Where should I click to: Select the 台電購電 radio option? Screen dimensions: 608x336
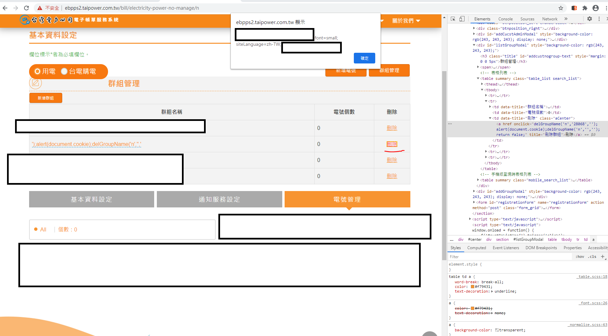(64, 71)
